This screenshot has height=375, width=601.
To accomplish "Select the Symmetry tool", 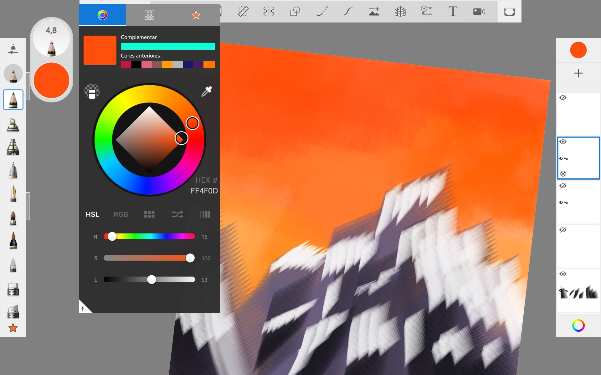I will click(269, 12).
